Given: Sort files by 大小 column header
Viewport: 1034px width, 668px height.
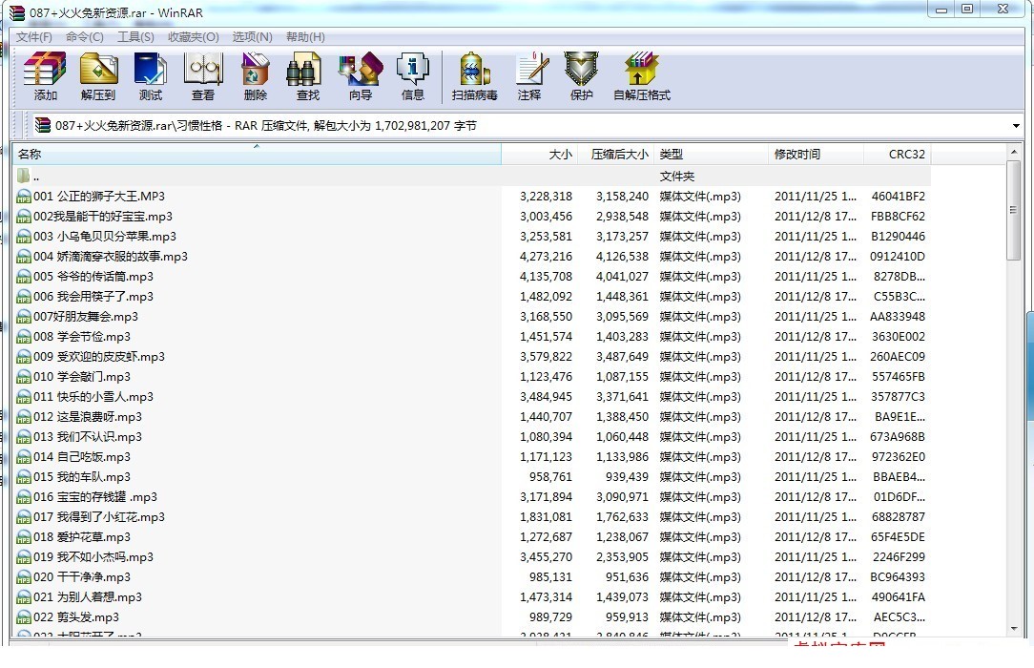Looking at the screenshot, I should pyautogui.click(x=540, y=155).
